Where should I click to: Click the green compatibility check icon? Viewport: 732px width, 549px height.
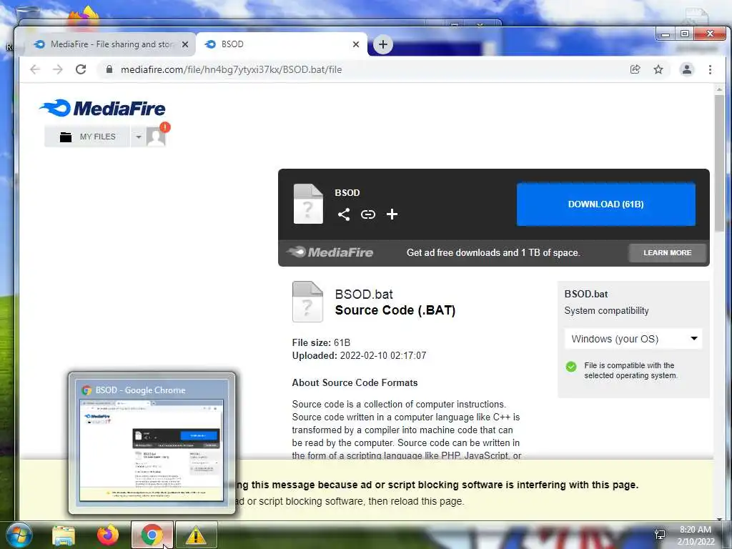pyautogui.click(x=571, y=367)
